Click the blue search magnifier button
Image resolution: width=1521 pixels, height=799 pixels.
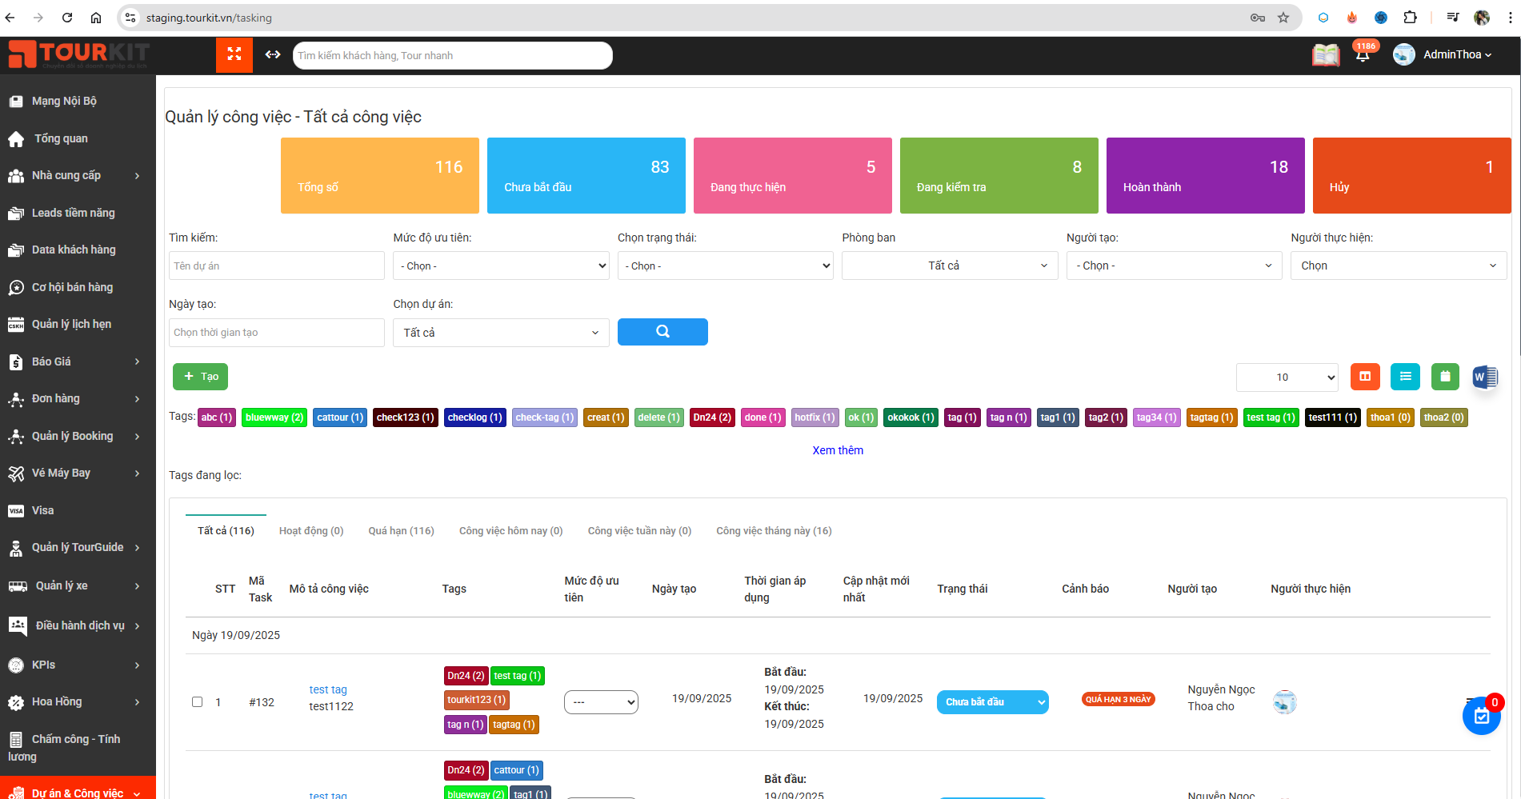point(662,332)
